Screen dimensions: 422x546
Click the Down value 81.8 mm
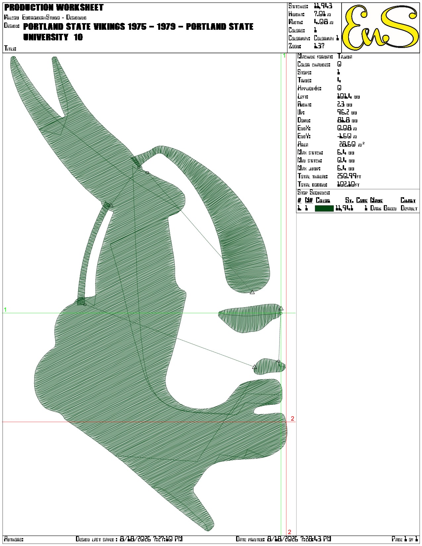click(347, 120)
